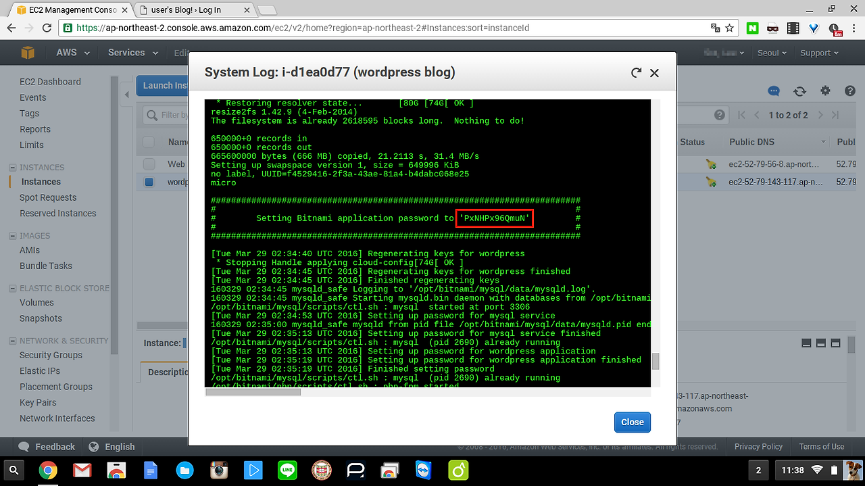865x486 pixels.
Task: Go to previous page of instances
Action: tap(757, 115)
